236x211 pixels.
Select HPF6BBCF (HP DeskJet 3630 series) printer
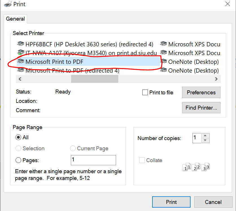(x=89, y=44)
